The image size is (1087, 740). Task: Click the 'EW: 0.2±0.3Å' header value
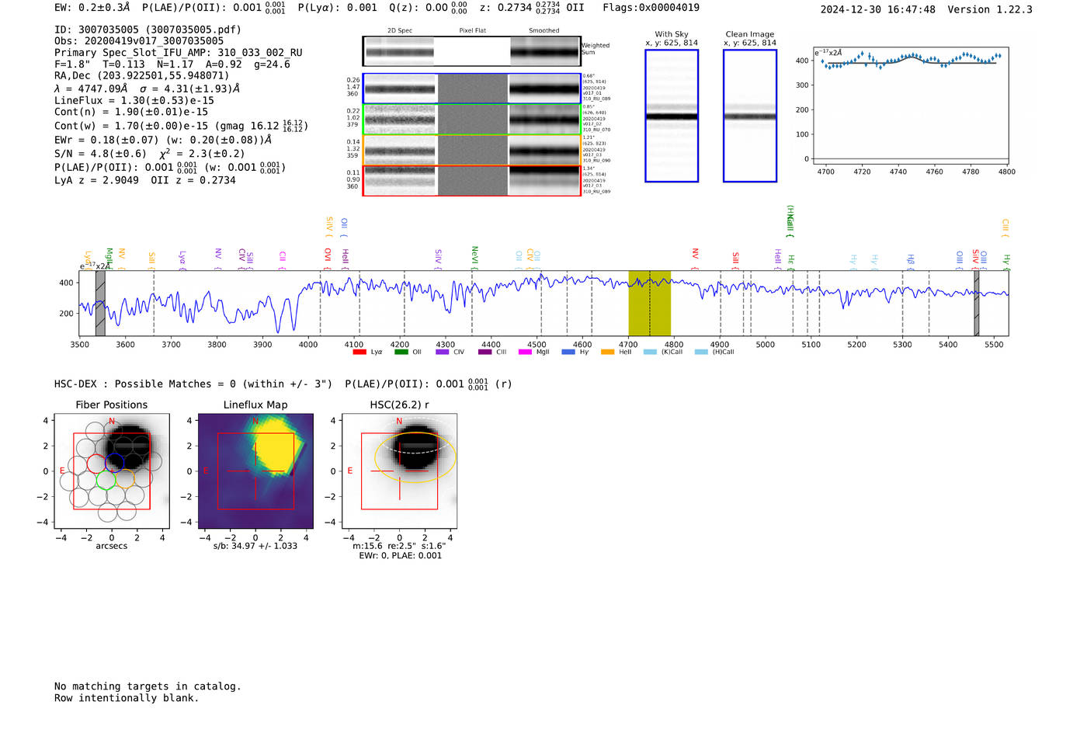[x=92, y=8]
